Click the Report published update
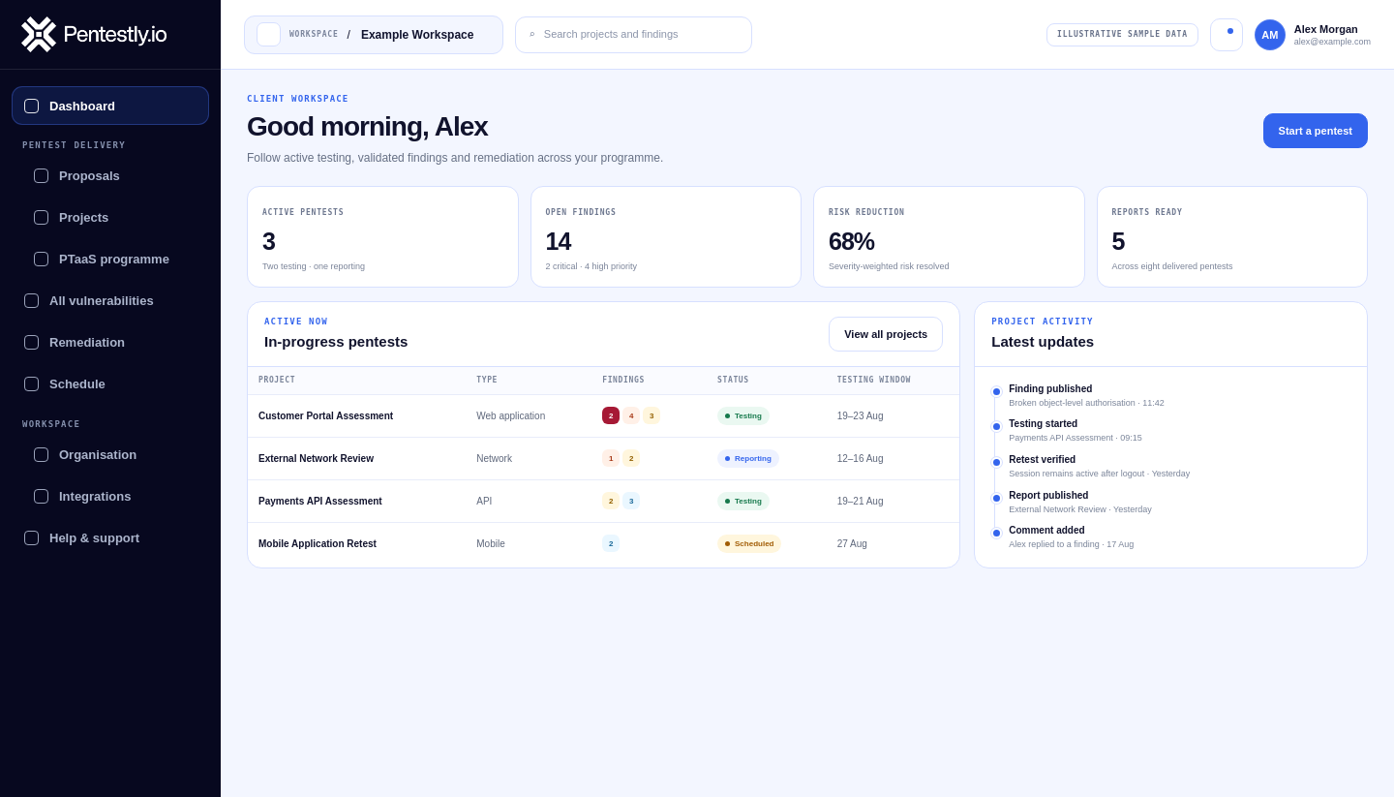Screen dimensions: 1394x797 point(1080,502)
